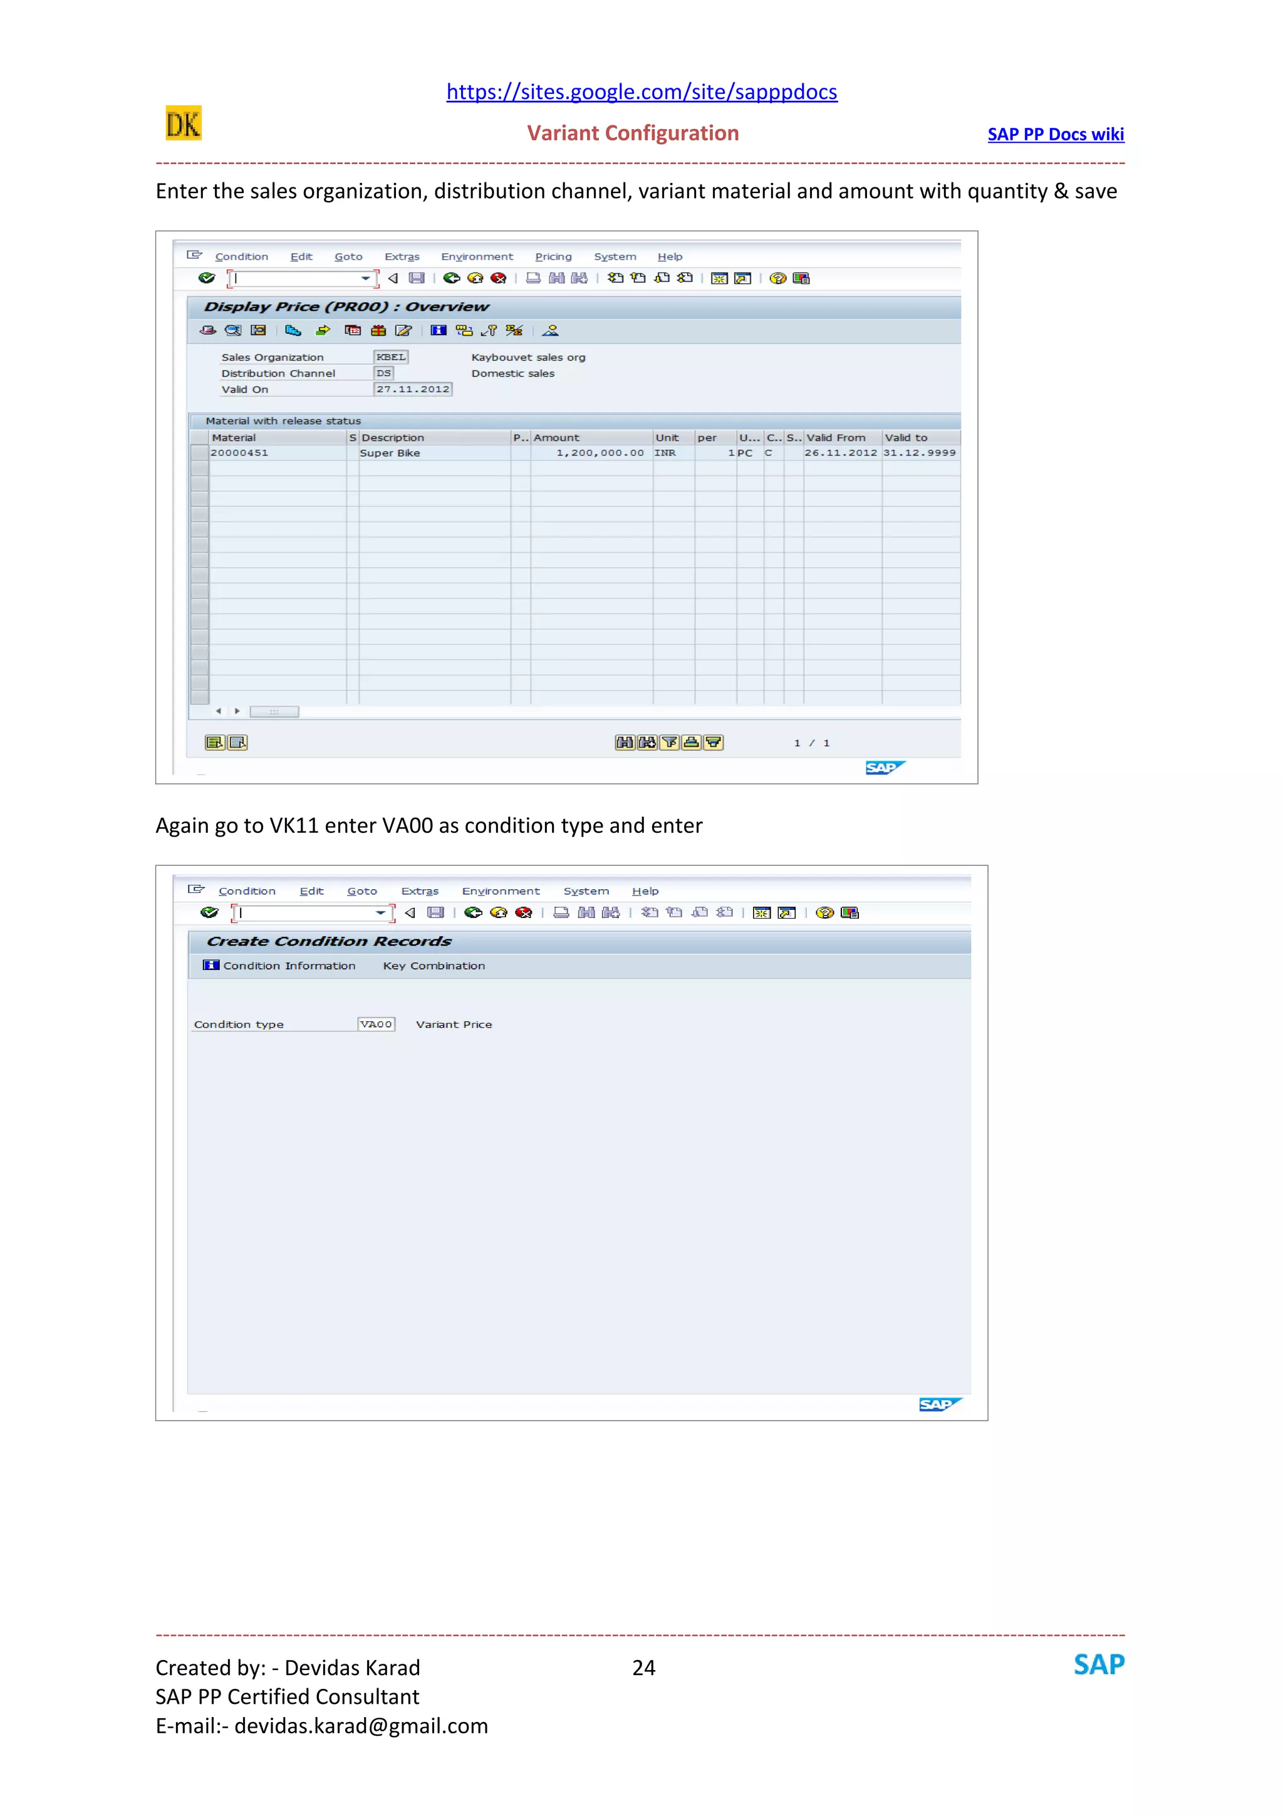Click the red hat icon in Display Price application toolbar
Image resolution: width=1283 pixels, height=1816 pixels.
(208, 331)
